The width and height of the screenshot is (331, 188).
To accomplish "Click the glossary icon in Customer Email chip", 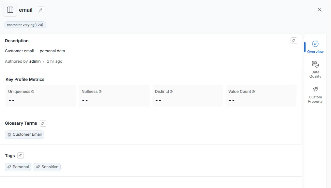I will [x=9, y=135].
